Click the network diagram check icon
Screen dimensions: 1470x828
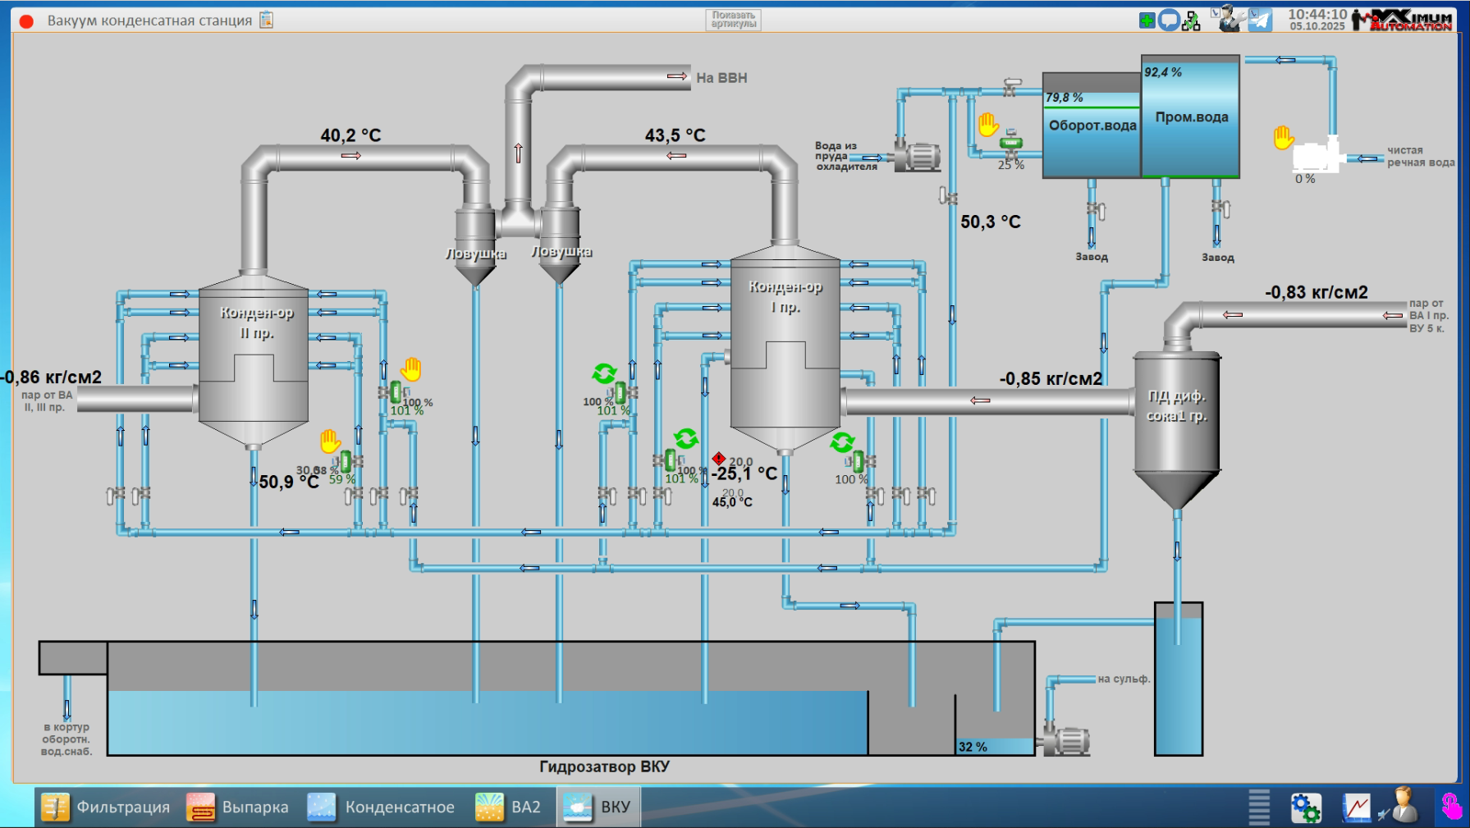(1191, 21)
